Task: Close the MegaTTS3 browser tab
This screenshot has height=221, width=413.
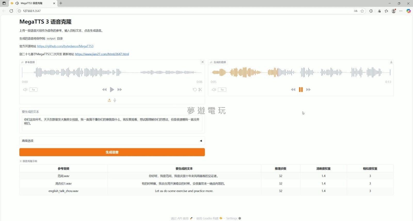Action: click(x=54, y=3)
